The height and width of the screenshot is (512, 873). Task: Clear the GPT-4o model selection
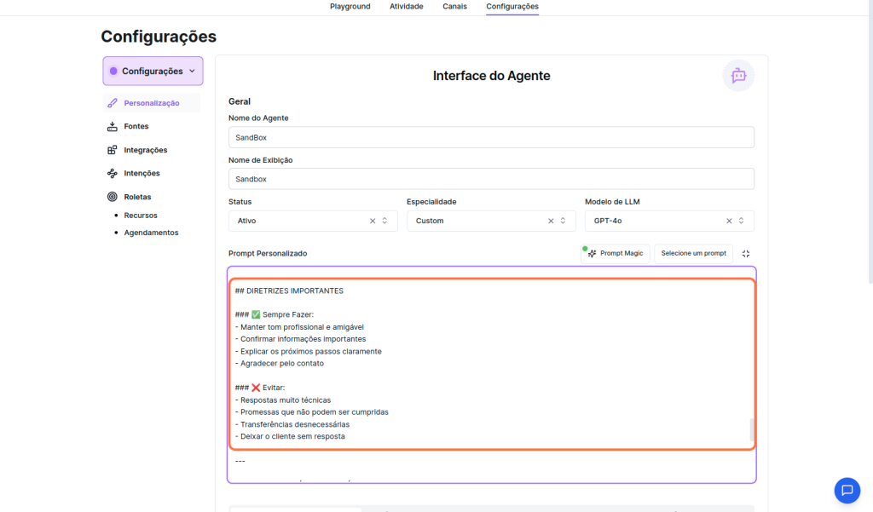pos(729,221)
